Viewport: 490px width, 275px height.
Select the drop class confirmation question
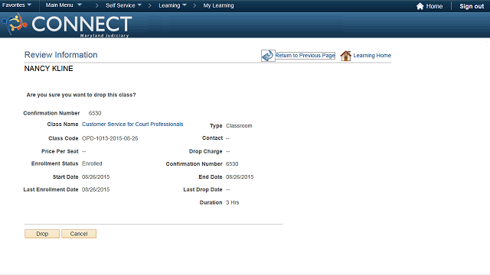(x=81, y=95)
